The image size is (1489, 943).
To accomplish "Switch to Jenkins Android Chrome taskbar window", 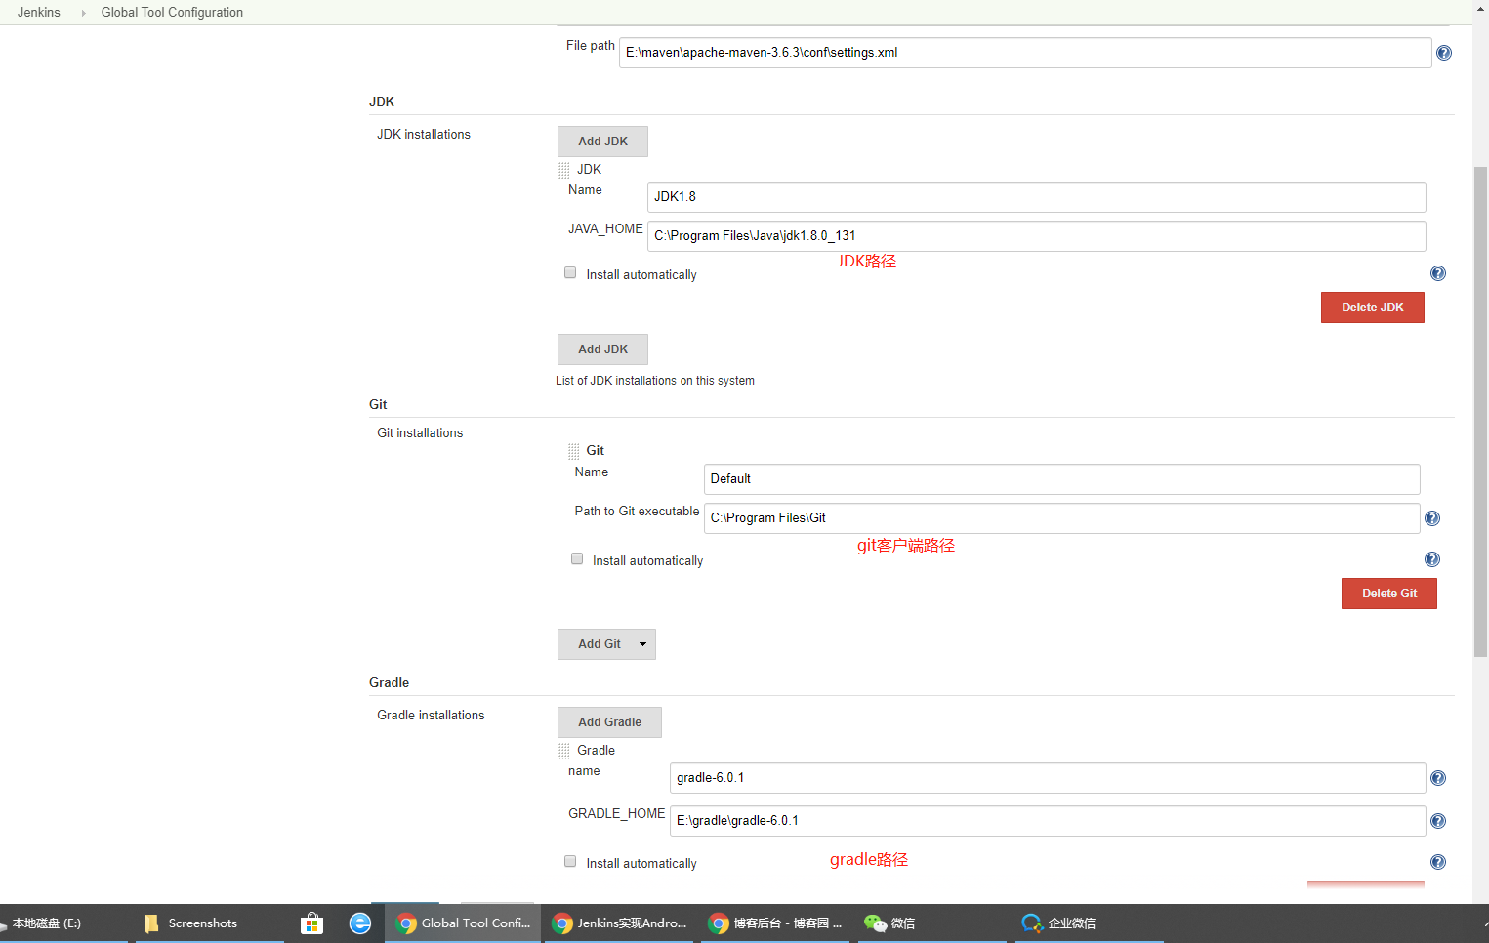I will (x=619, y=922).
